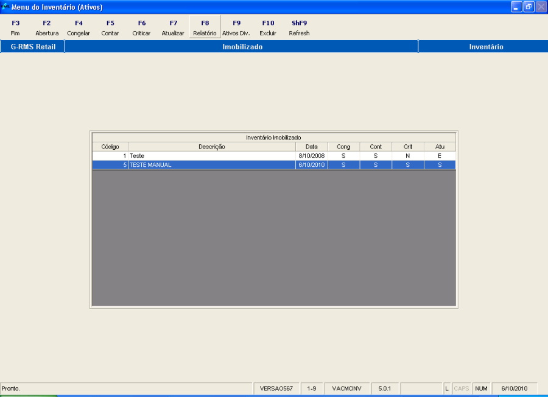This screenshot has height=397, width=548.
Task: Click the F6 Criticar button
Action: pyautogui.click(x=141, y=27)
